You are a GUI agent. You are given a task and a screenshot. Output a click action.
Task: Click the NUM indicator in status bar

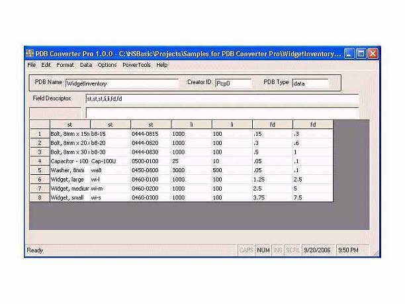click(x=263, y=250)
